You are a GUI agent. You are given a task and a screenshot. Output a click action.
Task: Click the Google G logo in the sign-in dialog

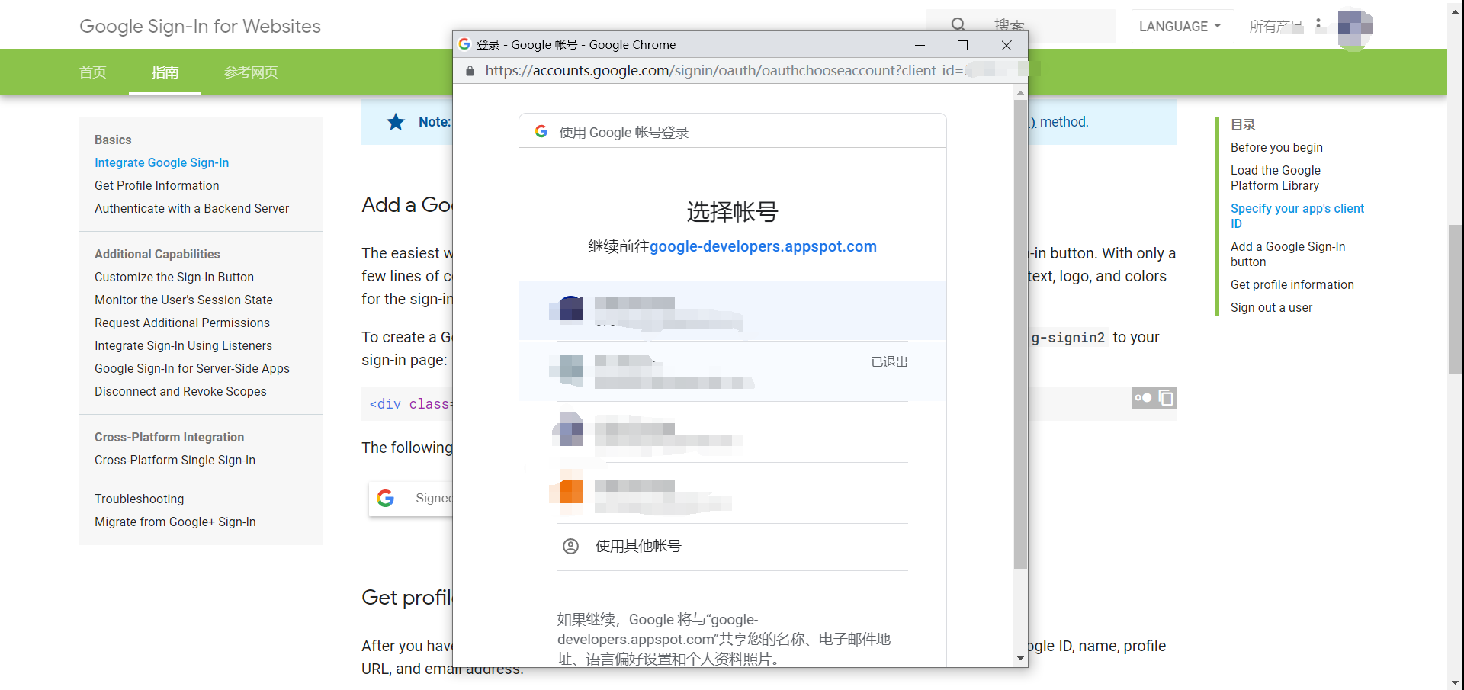point(541,130)
